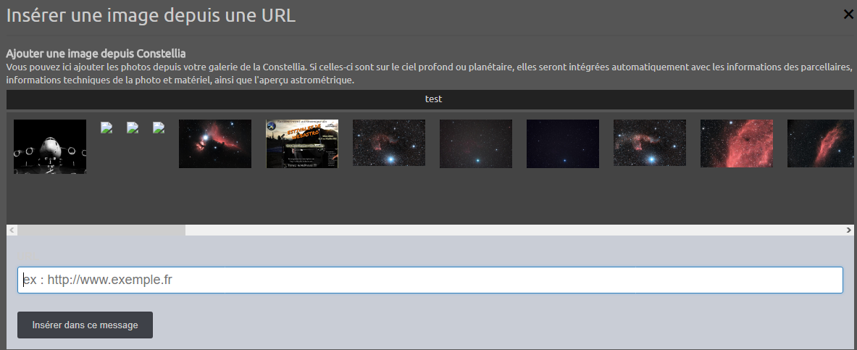Click the gallery scrollbar right arrow

[x=848, y=230]
